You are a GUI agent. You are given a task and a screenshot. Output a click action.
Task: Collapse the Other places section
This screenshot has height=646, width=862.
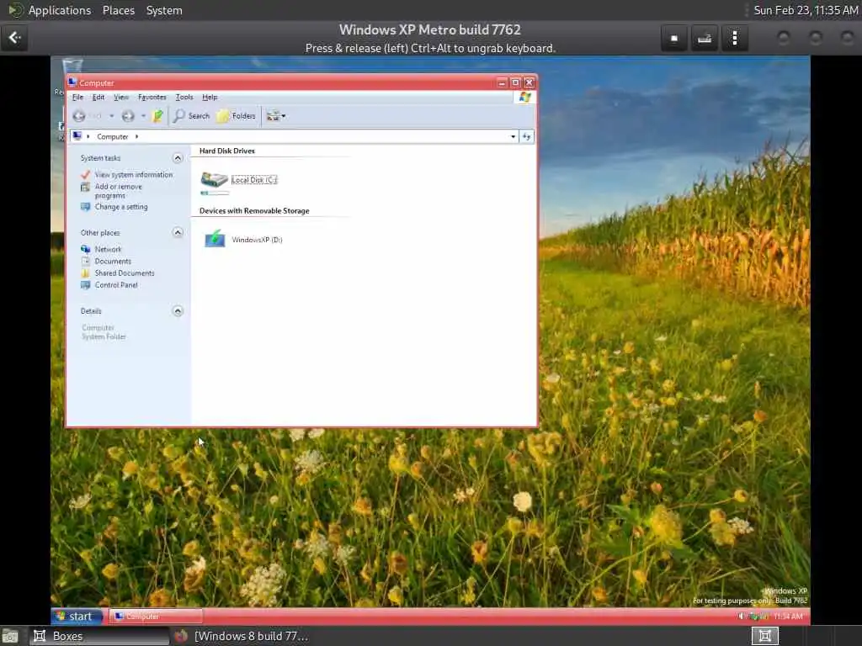point(178,232)
